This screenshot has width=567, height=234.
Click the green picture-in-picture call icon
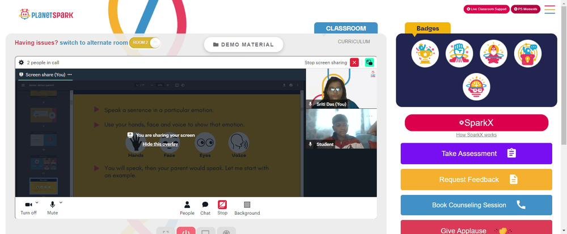point(369,62)
